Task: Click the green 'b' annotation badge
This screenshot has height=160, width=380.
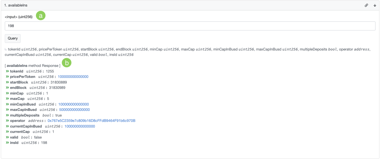Action: coord(66,63)
